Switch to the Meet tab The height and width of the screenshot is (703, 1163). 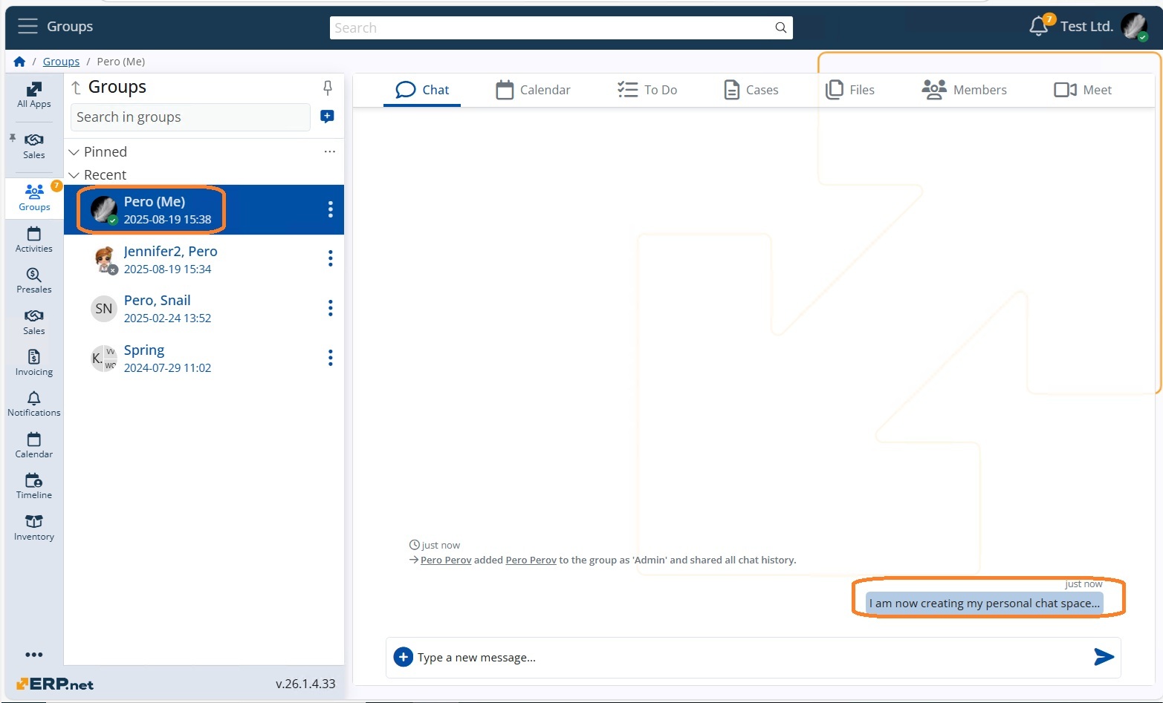[1083, 90]
